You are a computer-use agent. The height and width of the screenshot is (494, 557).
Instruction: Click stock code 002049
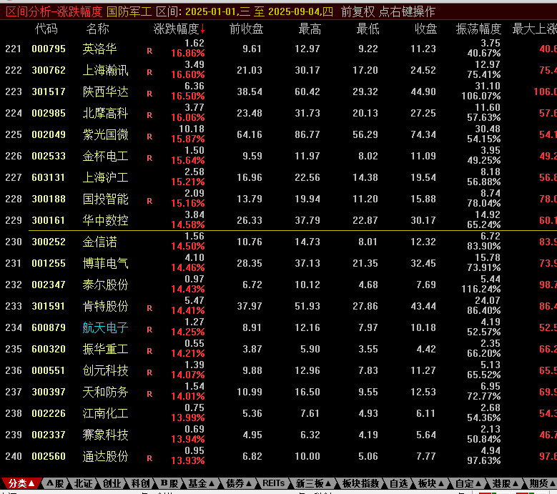click(x=49, y=134)
